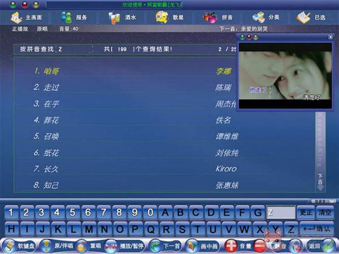Restart song with 重唱 button
Viewport: 339px width, 254px height.
89,246
